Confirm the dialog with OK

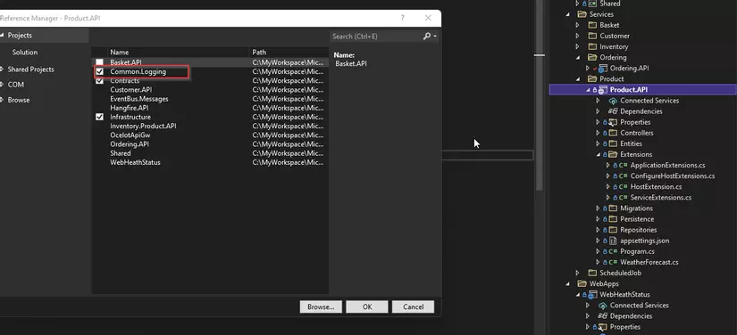coord(367,306)
